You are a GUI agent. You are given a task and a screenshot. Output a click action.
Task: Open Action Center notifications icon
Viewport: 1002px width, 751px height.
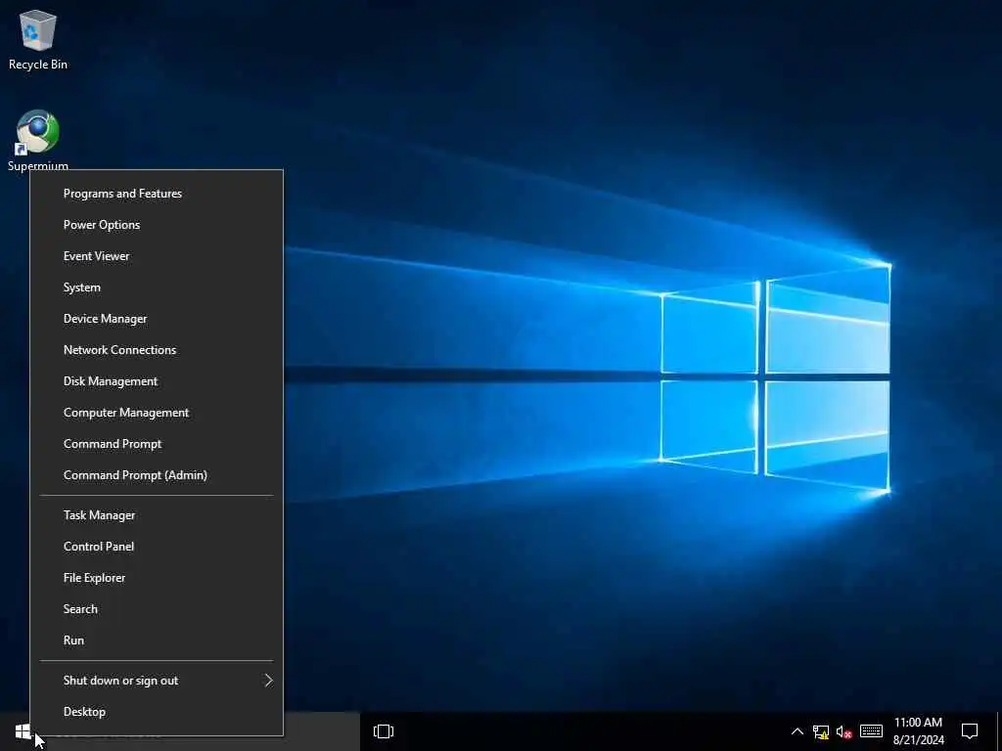click(x=970, y=731)
